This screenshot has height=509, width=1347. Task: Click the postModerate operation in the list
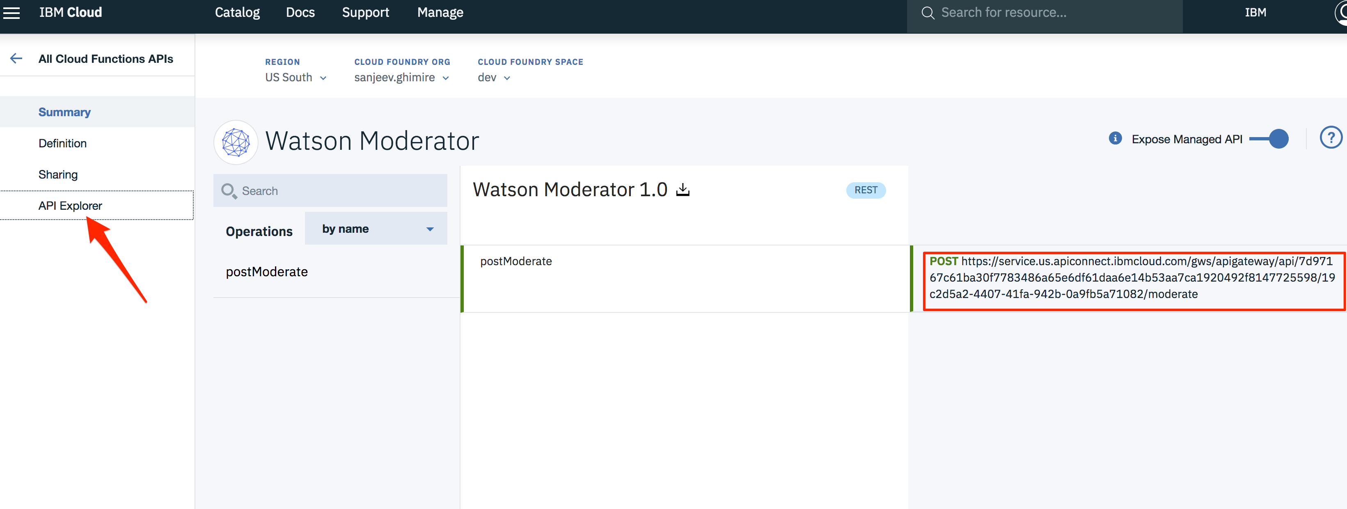267,271
